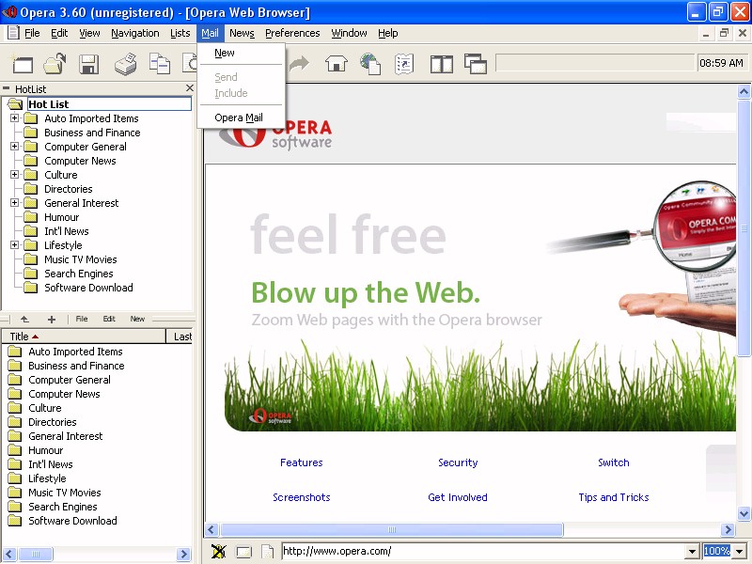Click the Edit button in HotList bar
Viewport: 752px width, 564px height.
[109, 319]
